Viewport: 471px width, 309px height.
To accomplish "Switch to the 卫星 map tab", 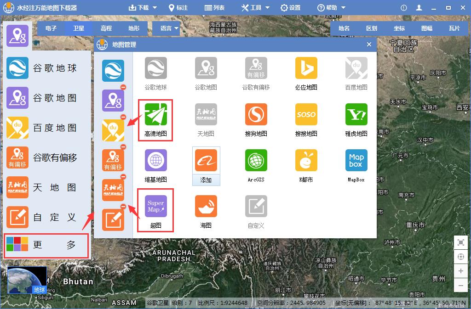I will 79,28.
